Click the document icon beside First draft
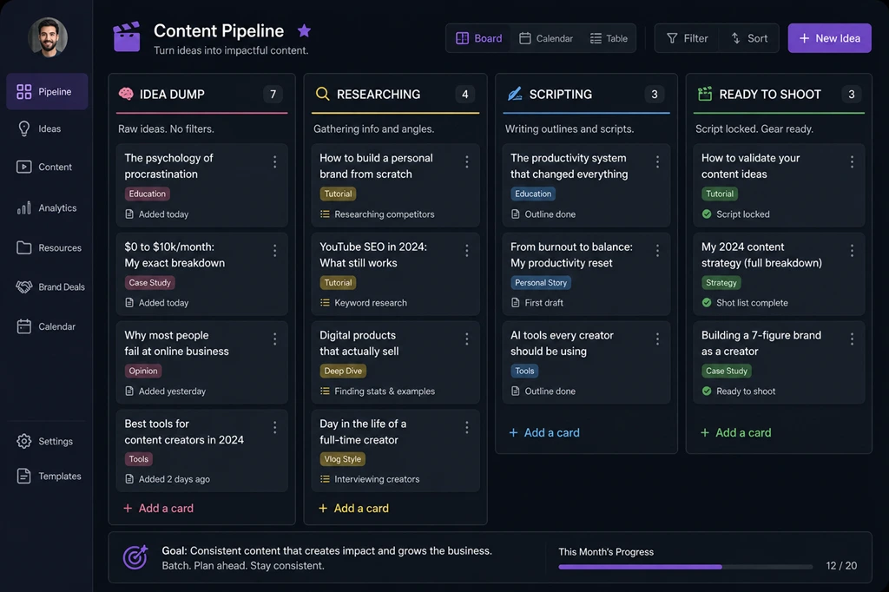Screen dimensions: 889x592 [x=516, y=302]
